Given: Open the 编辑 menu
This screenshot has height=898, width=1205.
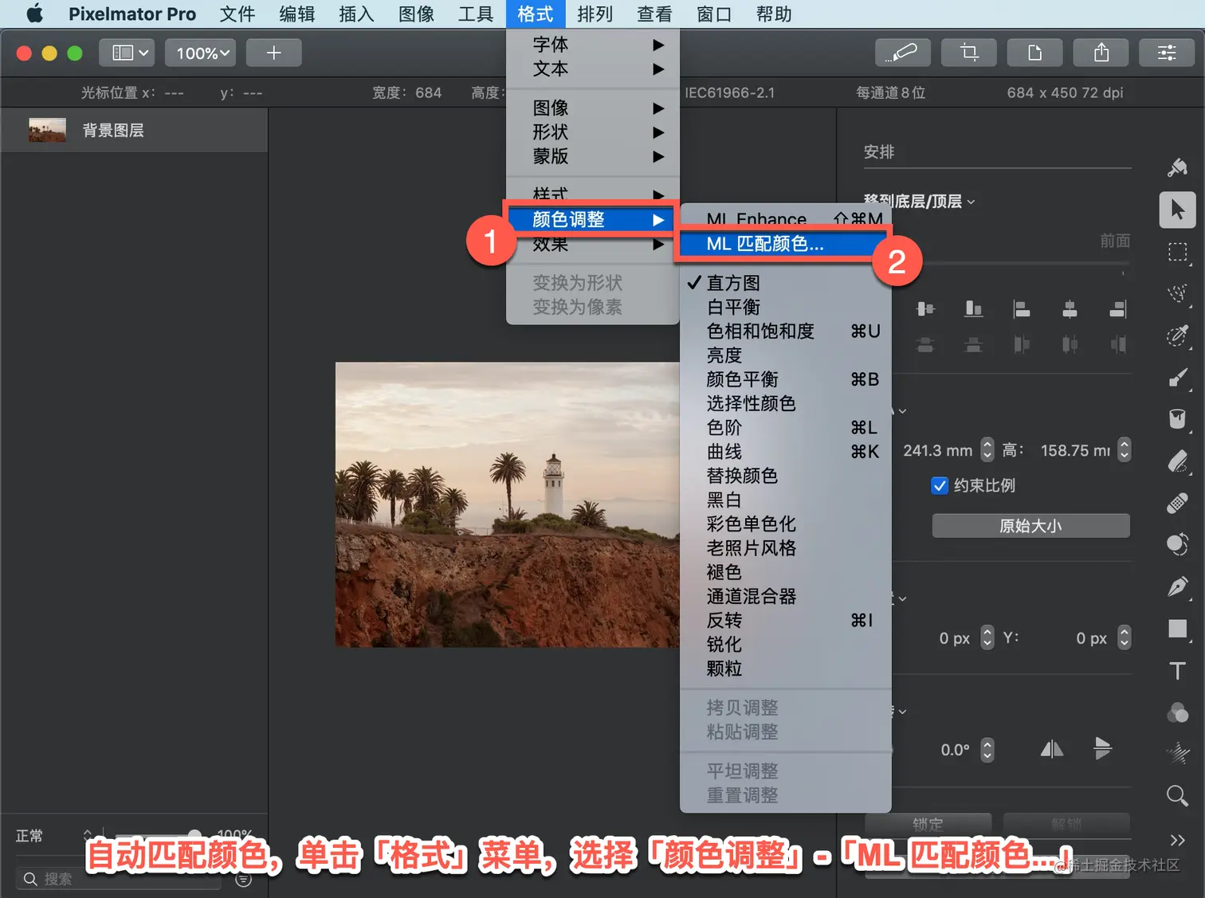Looking at the screenshot, I should (296, 14).
